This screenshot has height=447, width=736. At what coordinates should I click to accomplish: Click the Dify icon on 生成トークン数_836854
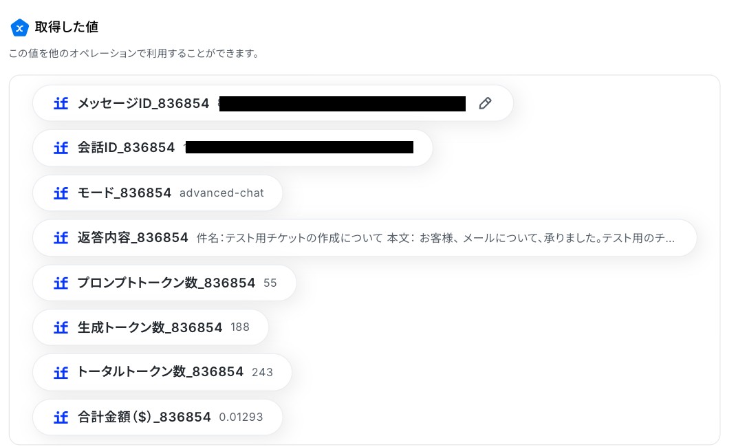(x=61, y=327)
